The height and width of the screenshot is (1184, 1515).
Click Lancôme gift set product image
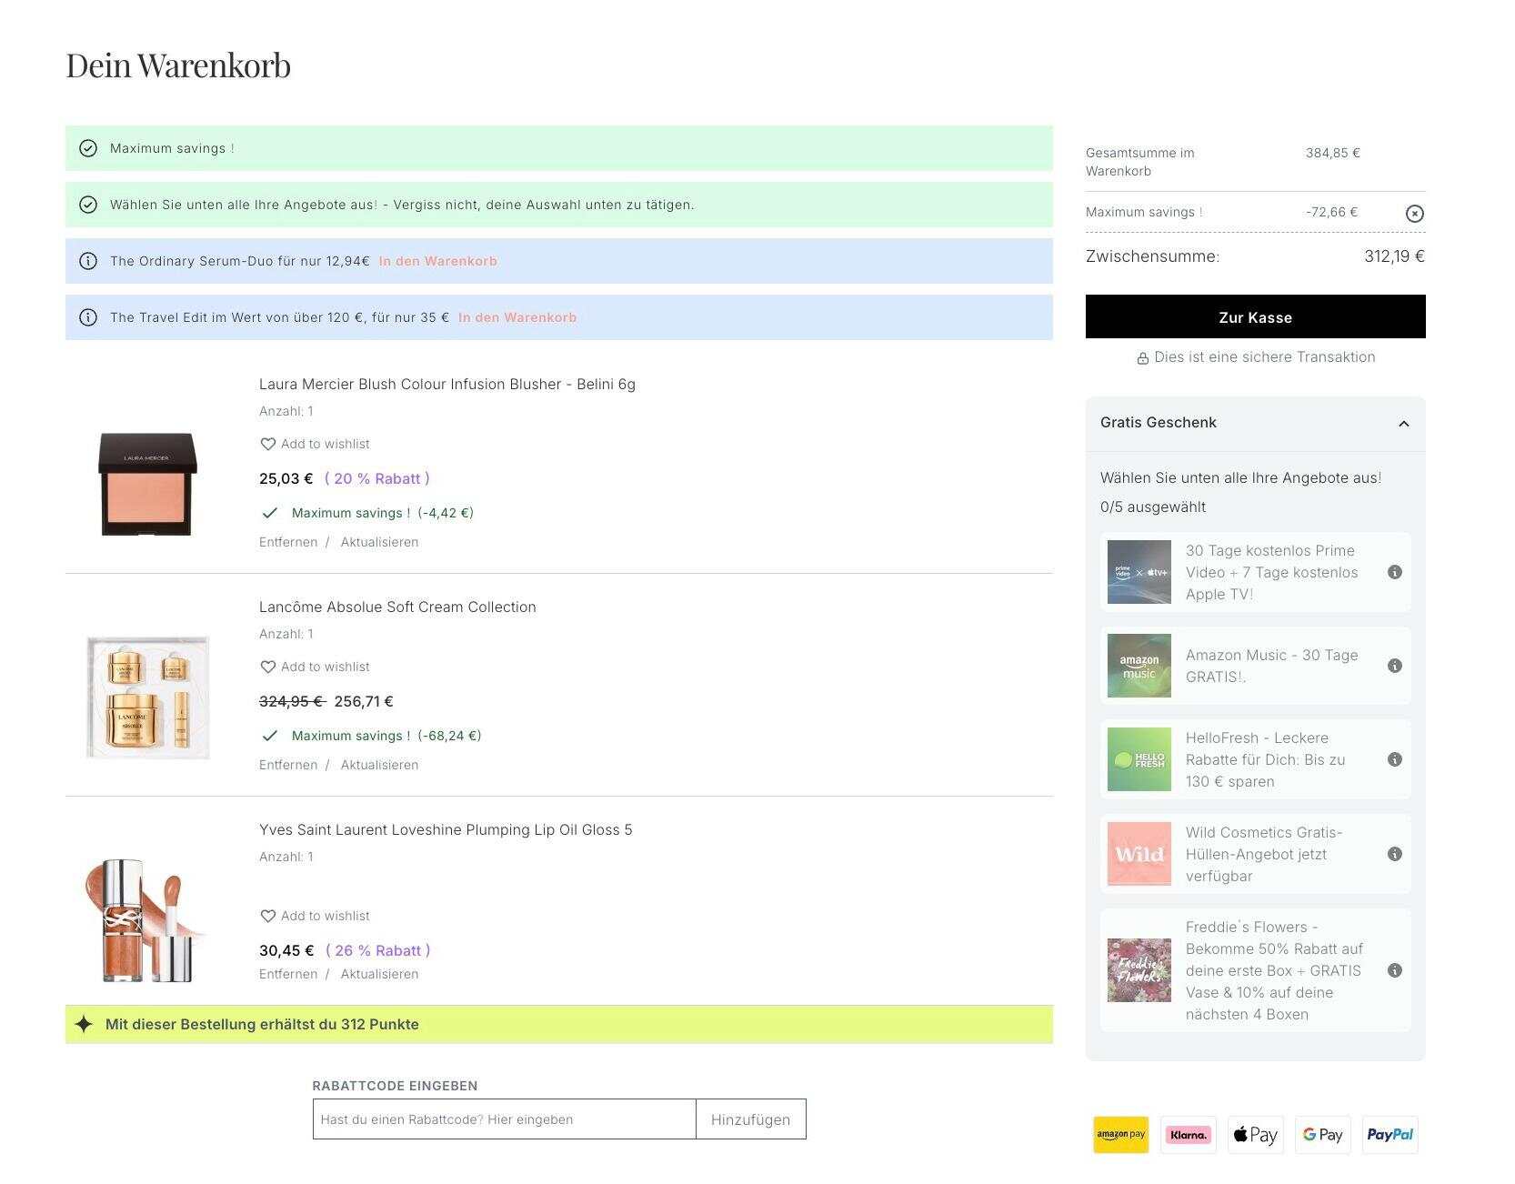click(147, 697)
